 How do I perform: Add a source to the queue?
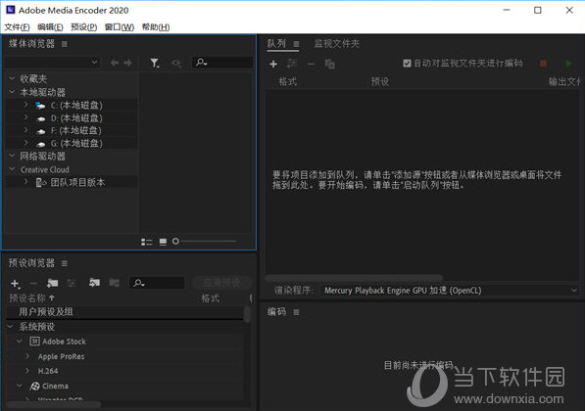[x=273, y=64]
